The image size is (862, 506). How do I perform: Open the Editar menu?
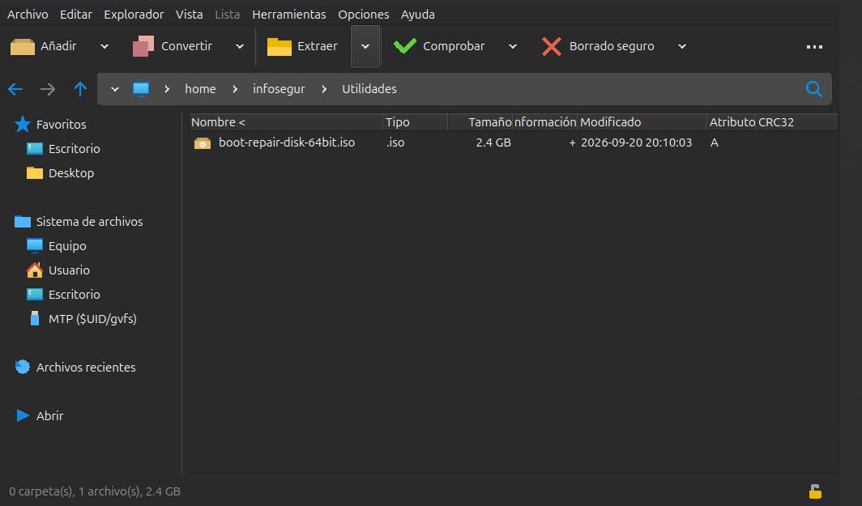tap(76, 15)
